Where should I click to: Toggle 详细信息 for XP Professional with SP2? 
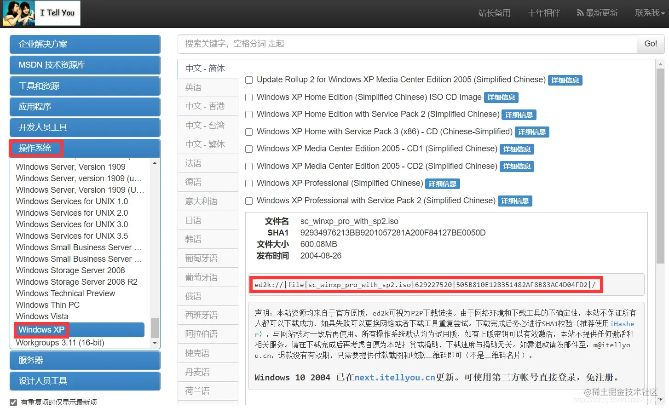pyautogui.click(x=515, y=201)
